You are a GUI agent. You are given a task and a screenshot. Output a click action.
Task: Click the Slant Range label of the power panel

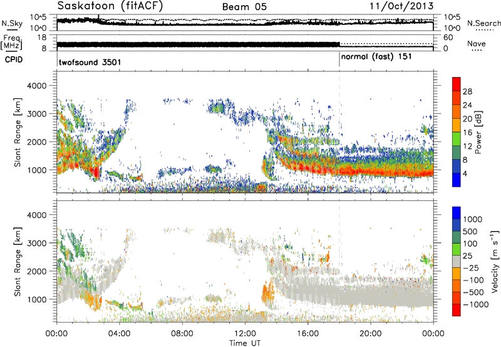pos(18,132)
